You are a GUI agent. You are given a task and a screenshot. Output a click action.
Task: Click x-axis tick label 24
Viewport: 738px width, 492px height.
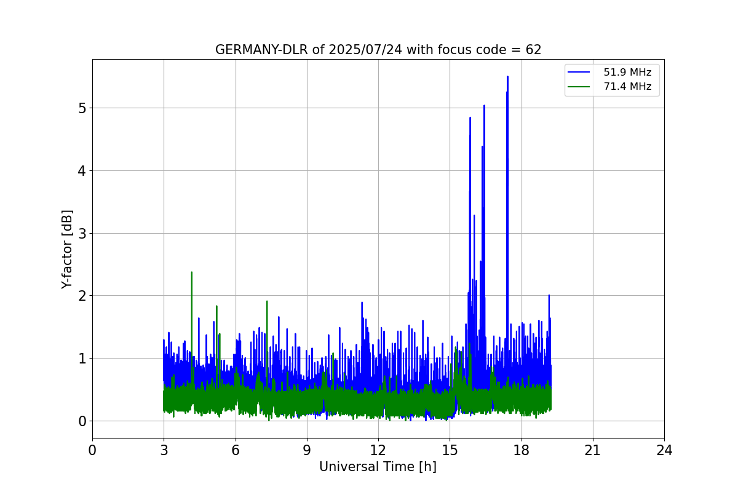[664, 450]
